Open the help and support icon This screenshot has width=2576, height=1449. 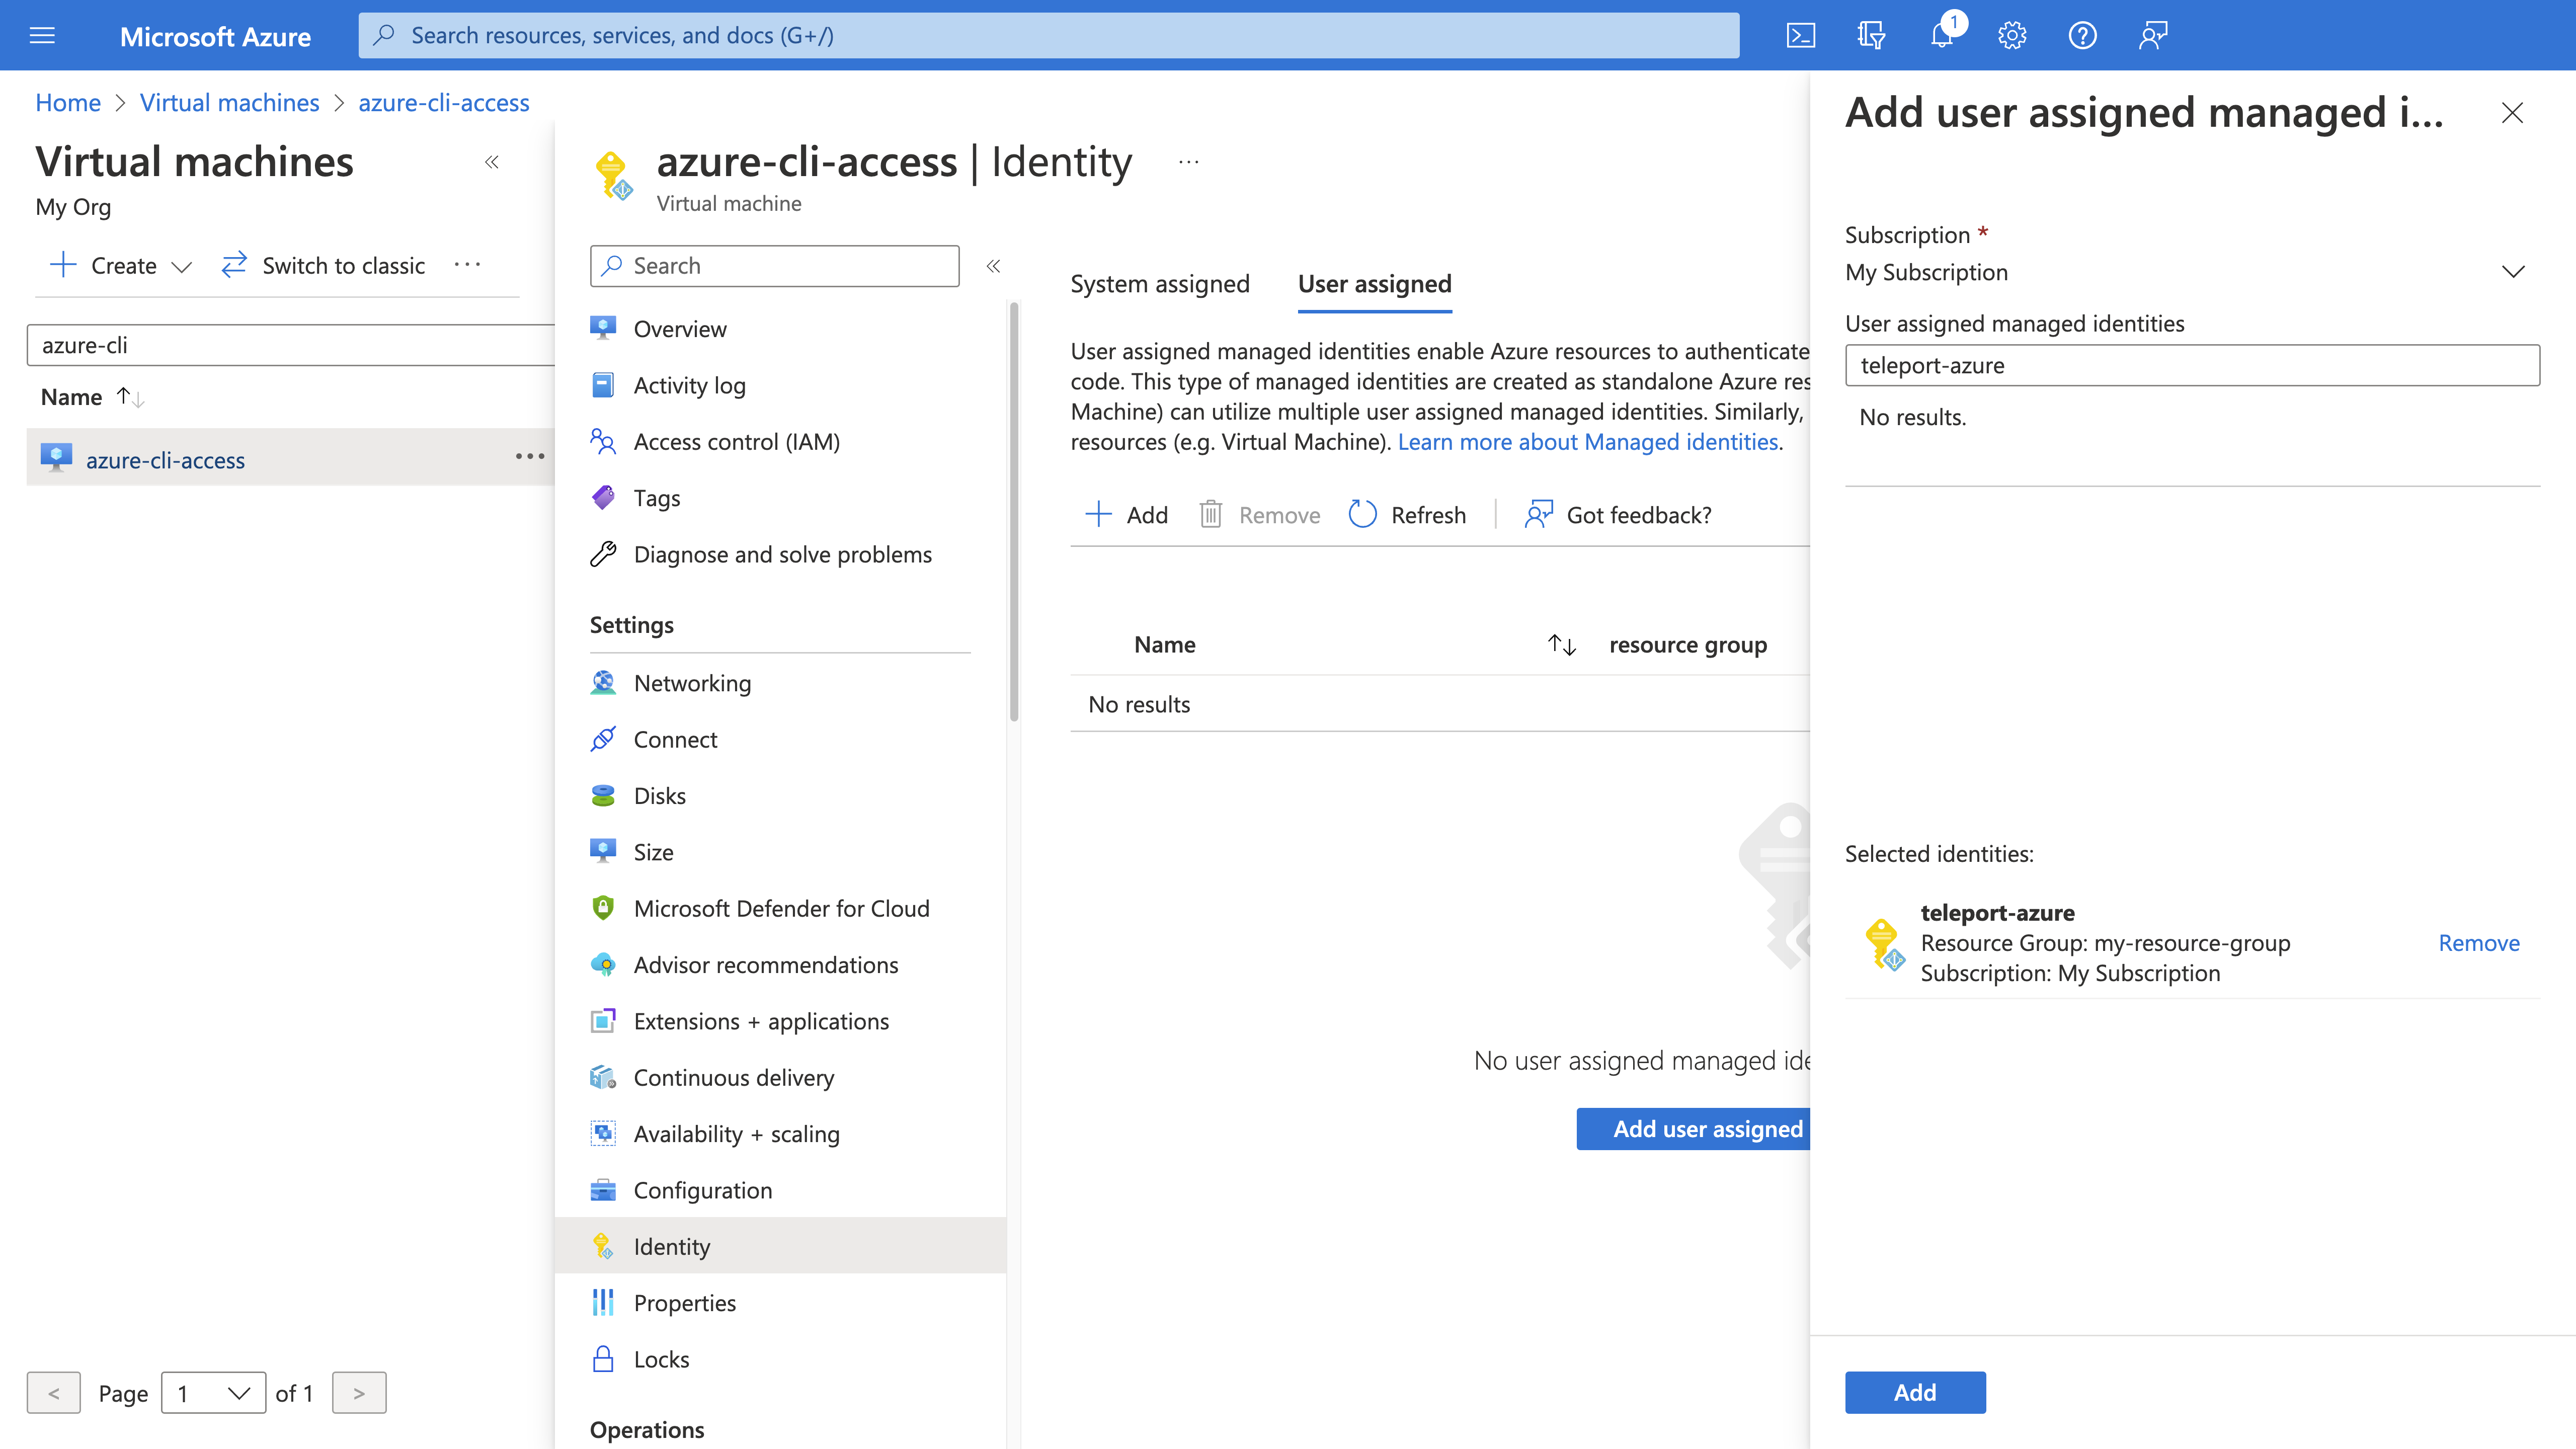(x=2082, y=35)
